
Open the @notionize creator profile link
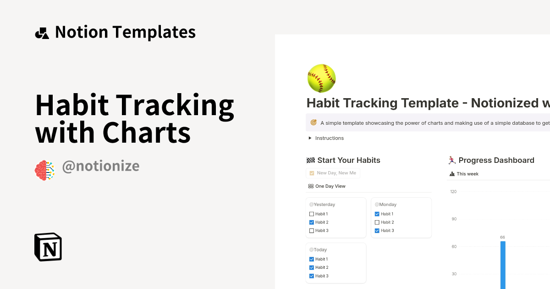pyautogui.click(x=101, y=166)
